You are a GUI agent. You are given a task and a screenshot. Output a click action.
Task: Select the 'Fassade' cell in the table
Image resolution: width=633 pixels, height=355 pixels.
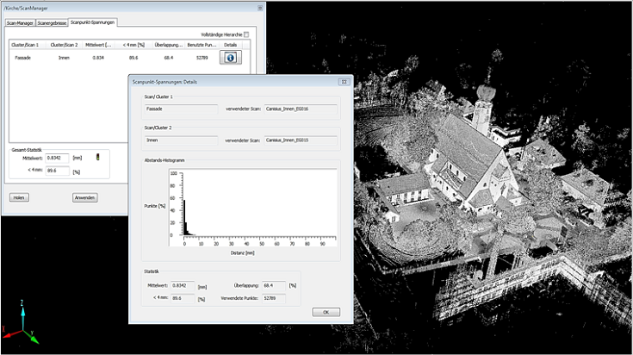click(23, 58)
